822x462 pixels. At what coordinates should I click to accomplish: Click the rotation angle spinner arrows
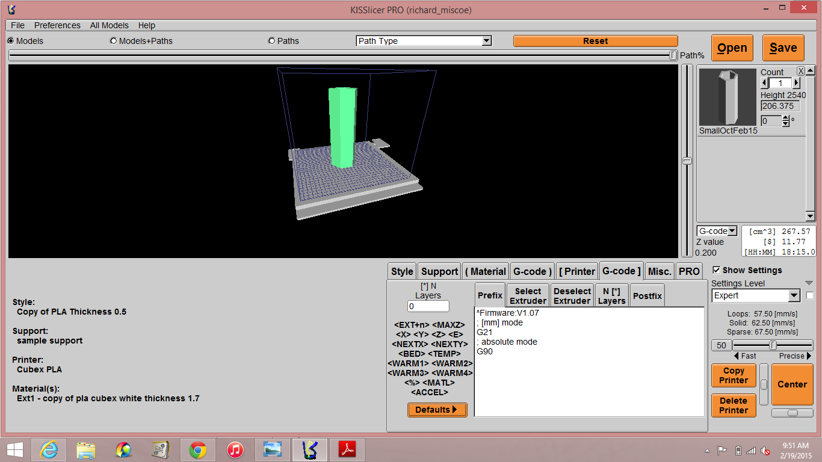coord(785,121)
